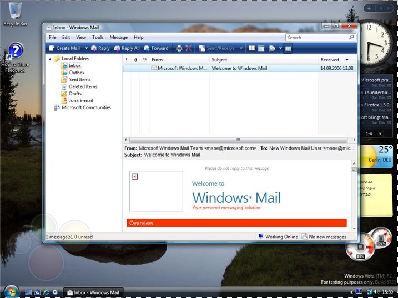
Task: Open the Deleted Items folder
Action: (83, 86)
